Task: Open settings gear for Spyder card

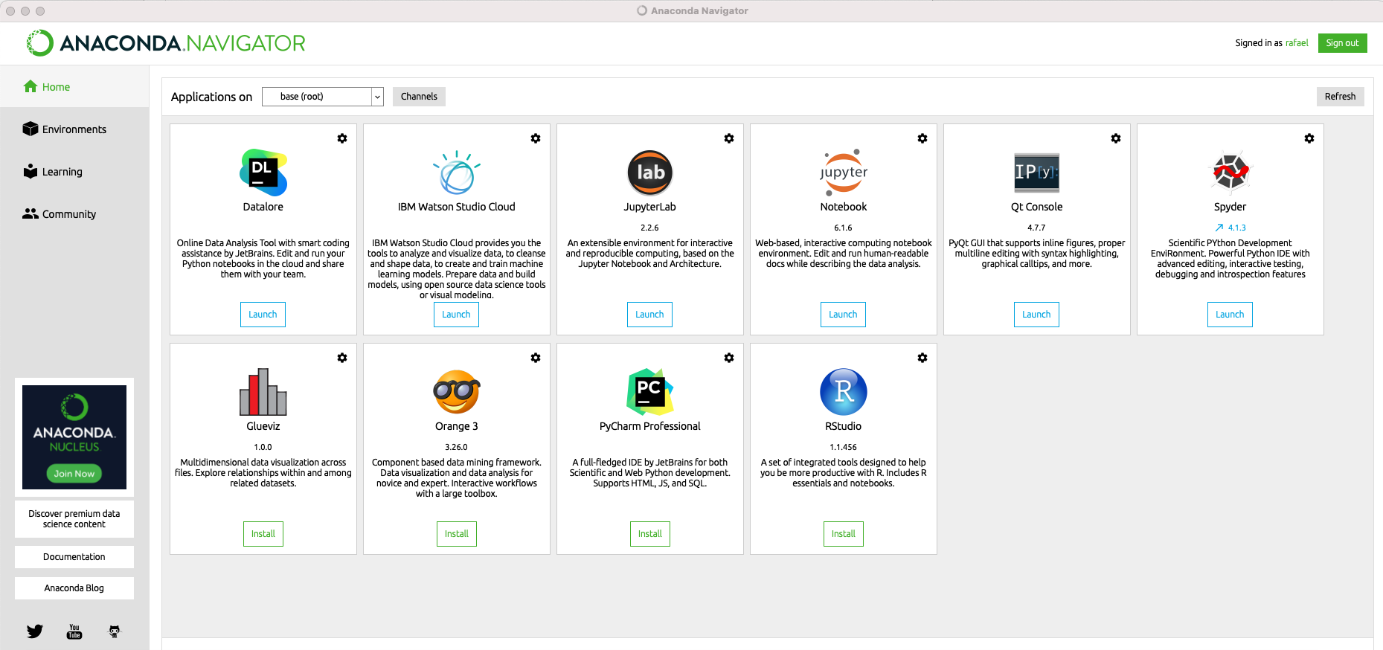Action: point(1309,138)
